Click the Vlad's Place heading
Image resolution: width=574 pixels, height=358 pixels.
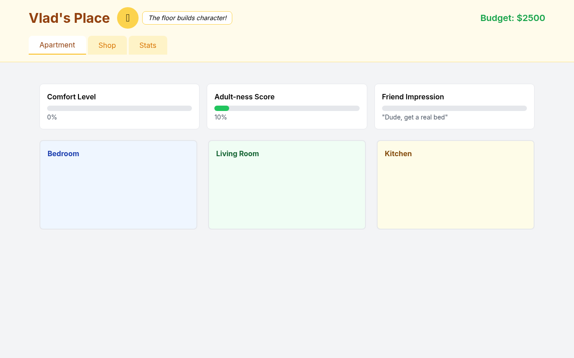pos(69,18)
